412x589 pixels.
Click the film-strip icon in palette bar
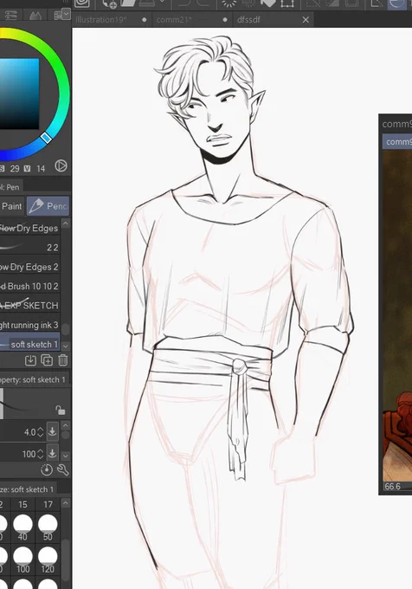coord(58,15)
